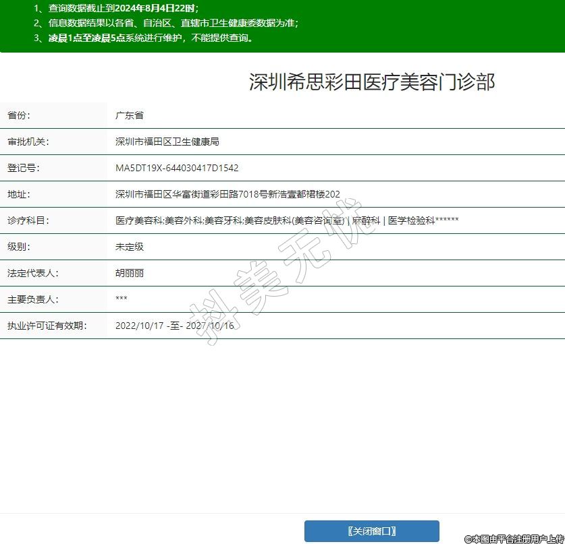Click the 地址 field label
Viewport: 565px width, 544px height.
[19, 194]
